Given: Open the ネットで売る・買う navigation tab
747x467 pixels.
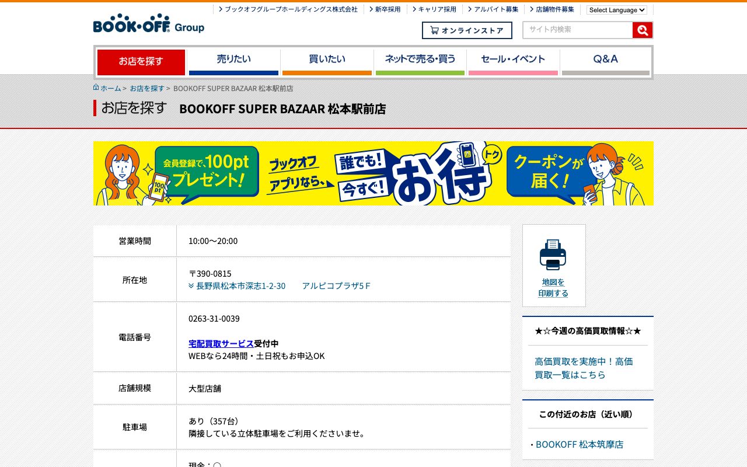Looking at the screenshot, I should (x=420, y=62).
